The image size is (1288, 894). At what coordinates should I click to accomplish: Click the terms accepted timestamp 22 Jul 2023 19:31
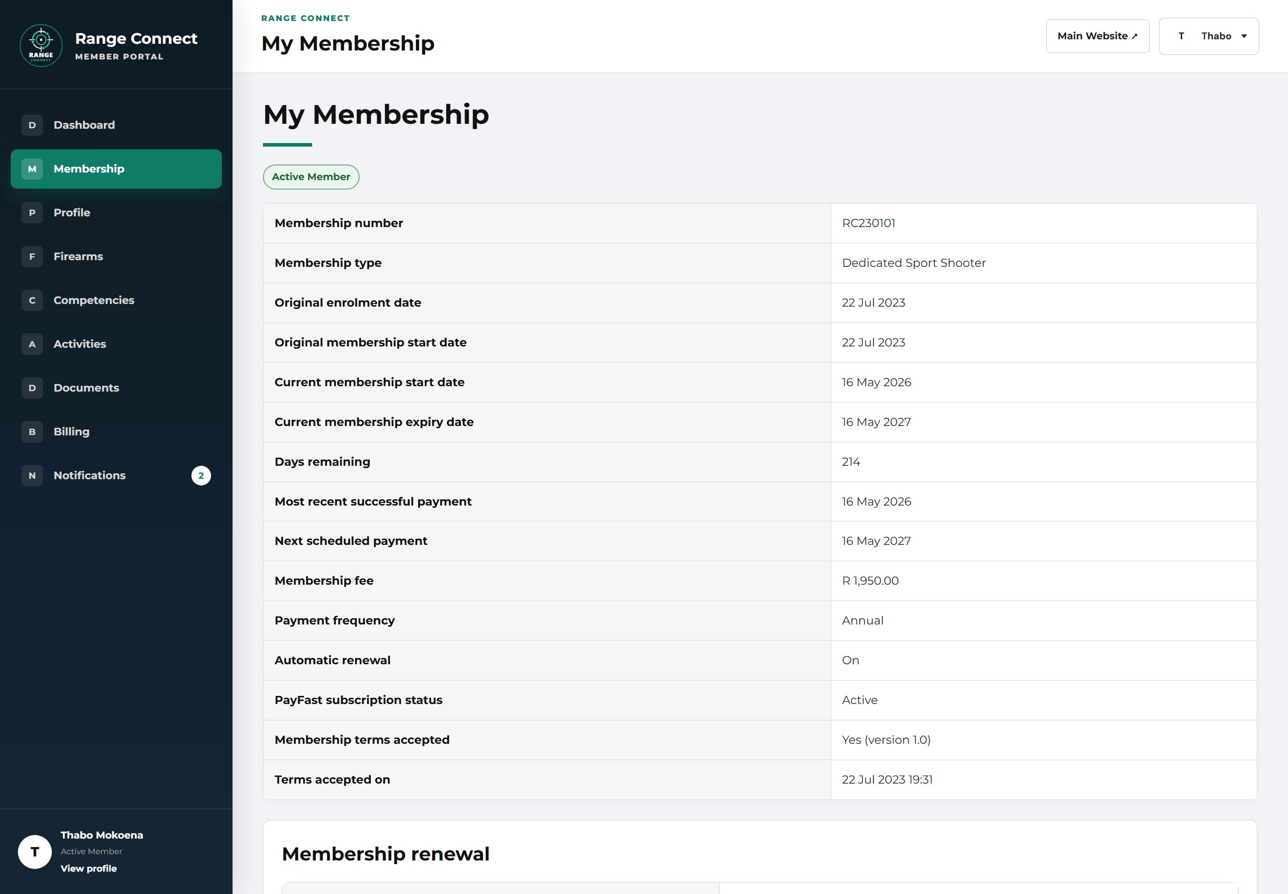coord(887,779)
